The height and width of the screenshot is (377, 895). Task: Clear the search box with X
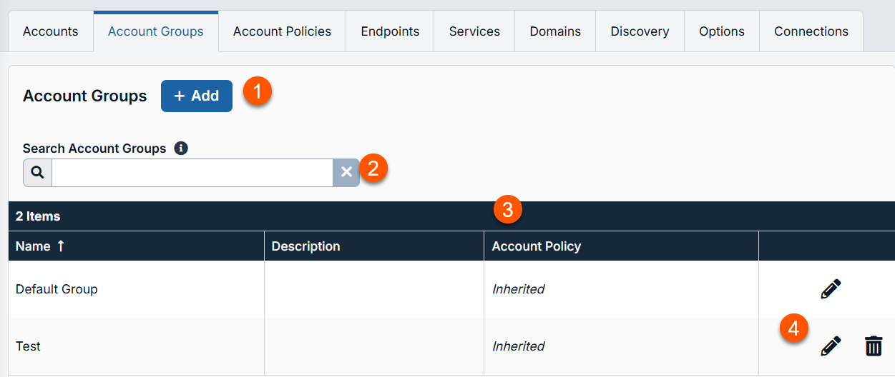coord(346,173)
